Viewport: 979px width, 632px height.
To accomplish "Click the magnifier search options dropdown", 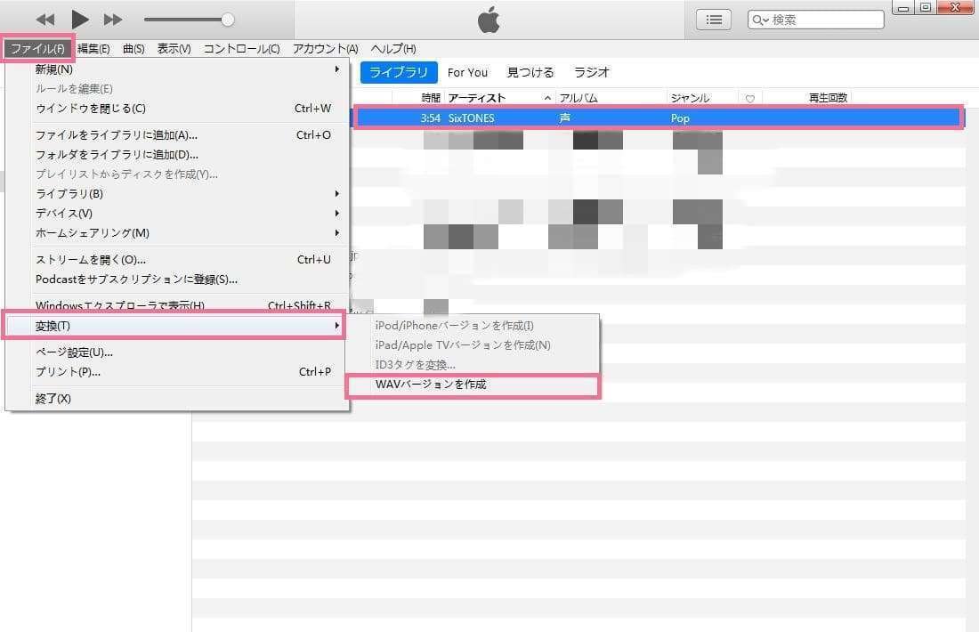I will 760,20.
